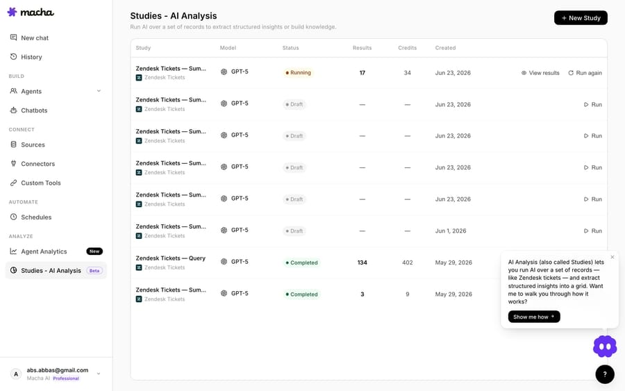The width and height of the screenshot is (625, 391).
Task: Click GPT-5 model icon in the Query row
Action: click(224, 262)
